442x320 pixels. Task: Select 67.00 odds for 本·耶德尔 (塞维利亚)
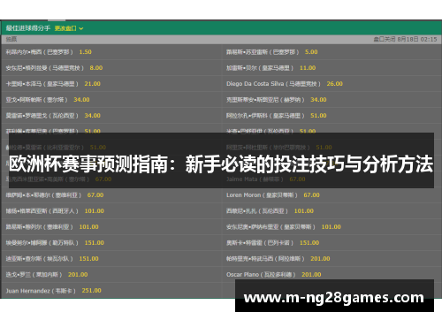(95, 195)
